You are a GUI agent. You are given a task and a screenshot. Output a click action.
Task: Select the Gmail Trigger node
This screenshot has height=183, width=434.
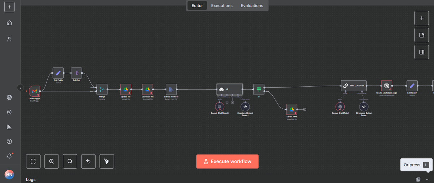click(x=35, y=91)
